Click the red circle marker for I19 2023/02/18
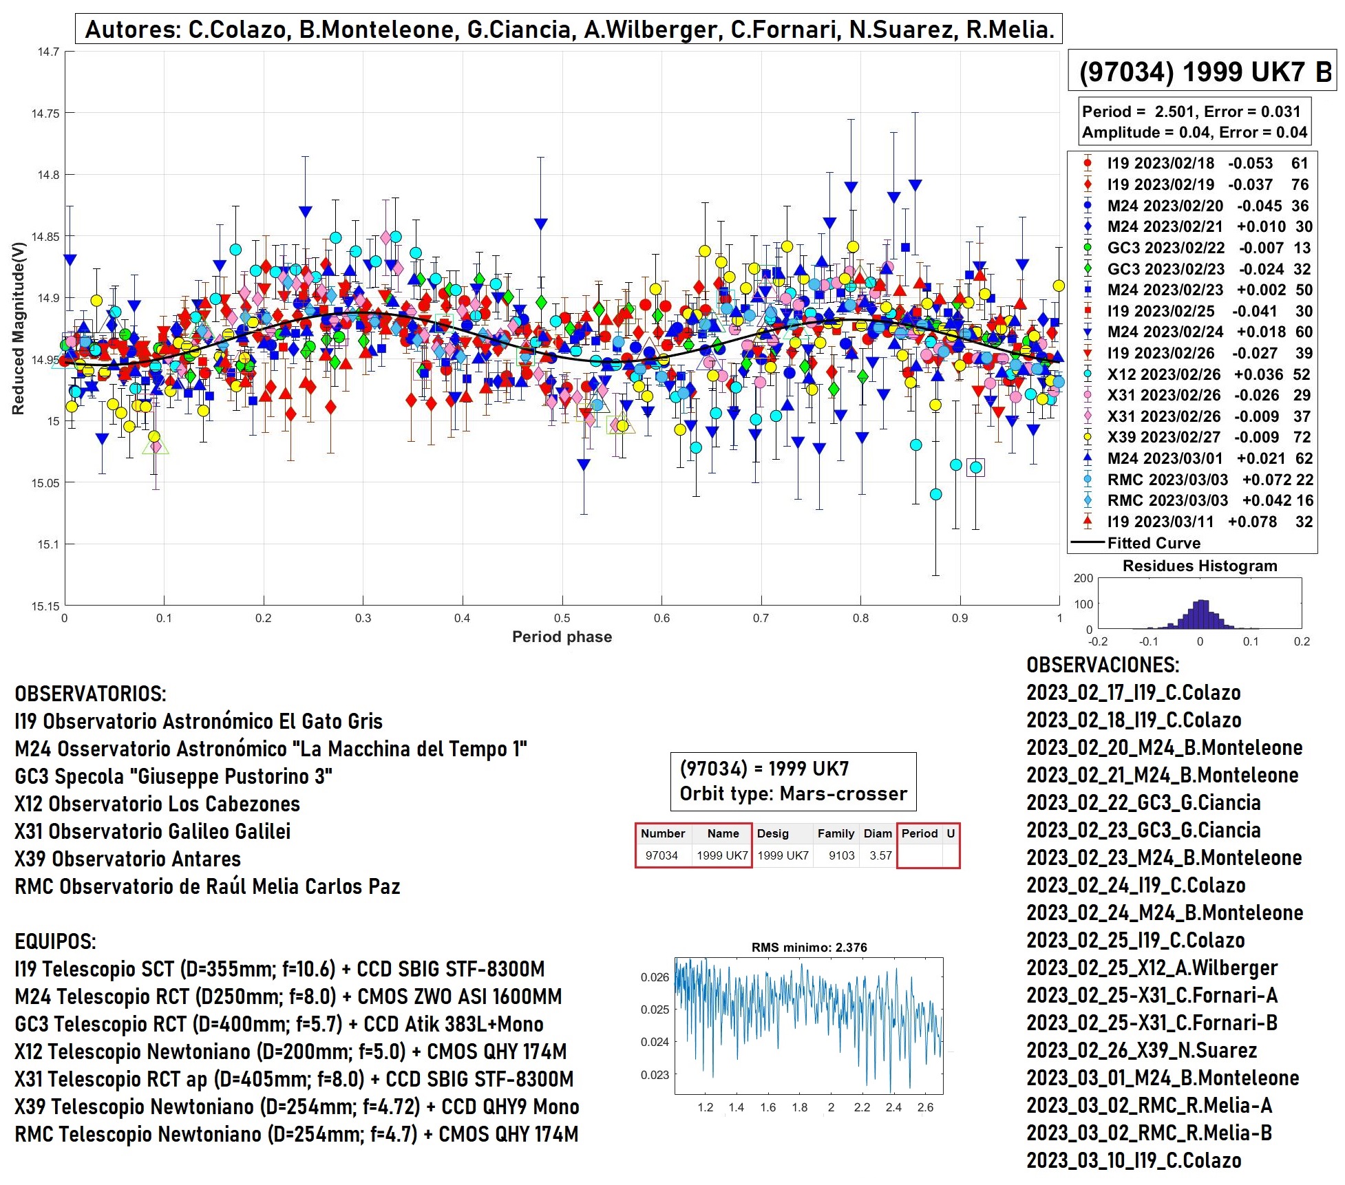The image size is (1345, 1185). (1088, 164)
